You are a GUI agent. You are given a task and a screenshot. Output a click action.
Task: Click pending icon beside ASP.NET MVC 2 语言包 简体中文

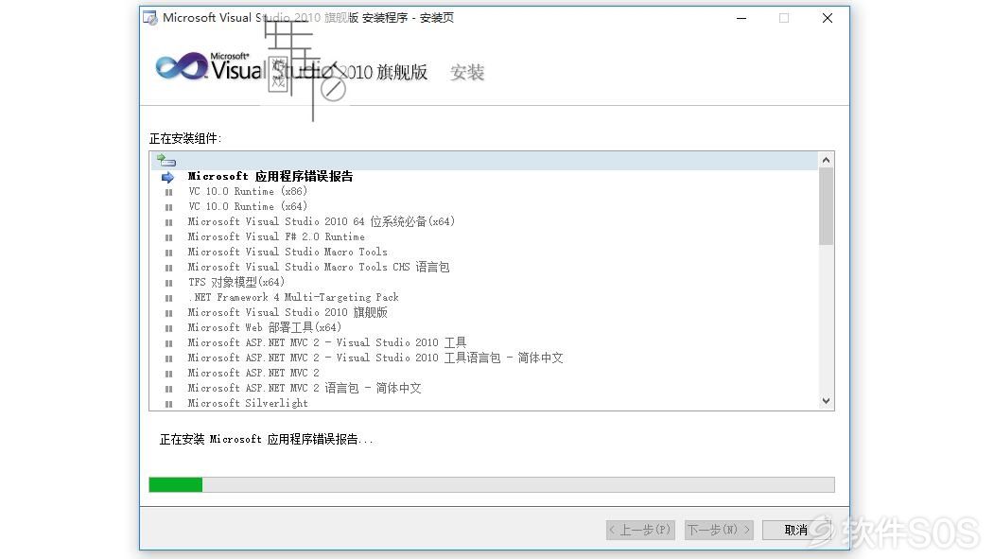tap(168, 389)
